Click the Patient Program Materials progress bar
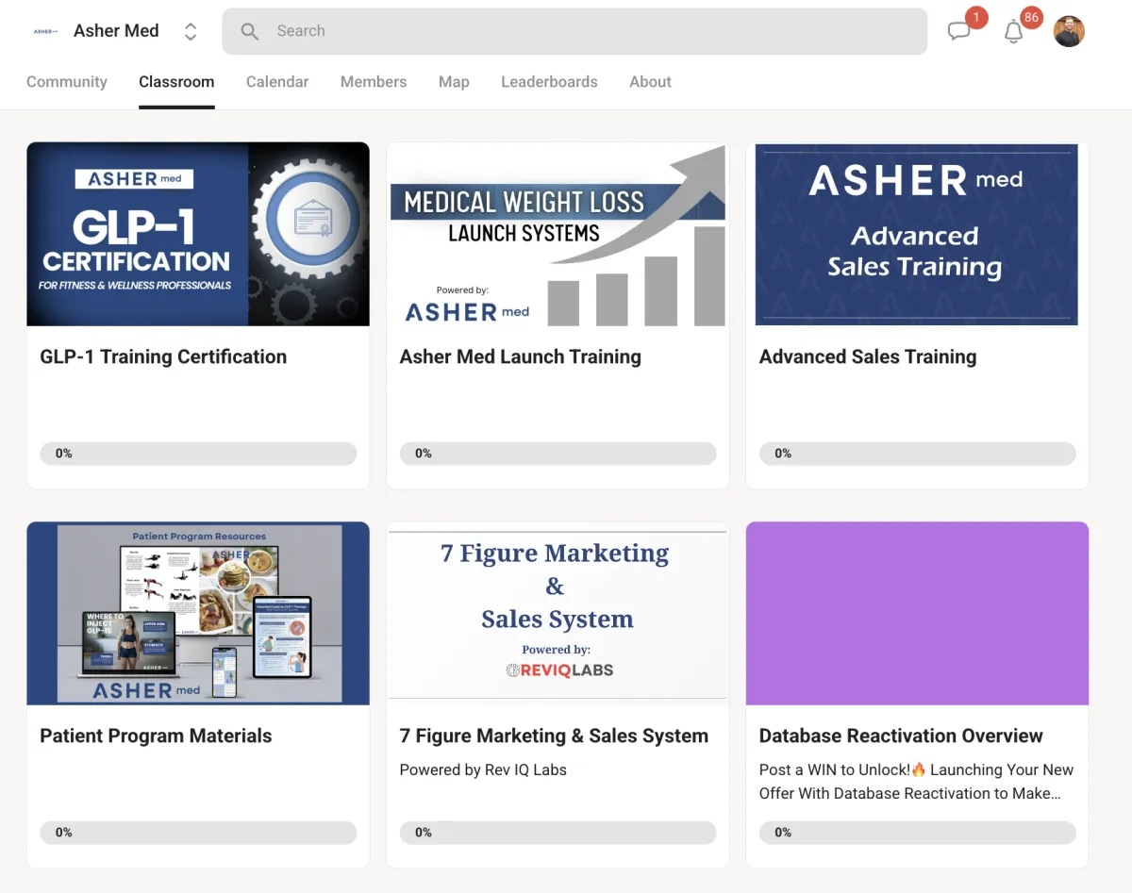The image size is (1132, 893). pos(198,833)
